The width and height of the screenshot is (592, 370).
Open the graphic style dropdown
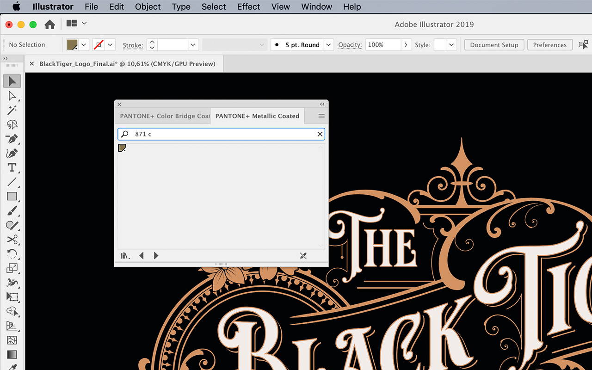point(451,45)
